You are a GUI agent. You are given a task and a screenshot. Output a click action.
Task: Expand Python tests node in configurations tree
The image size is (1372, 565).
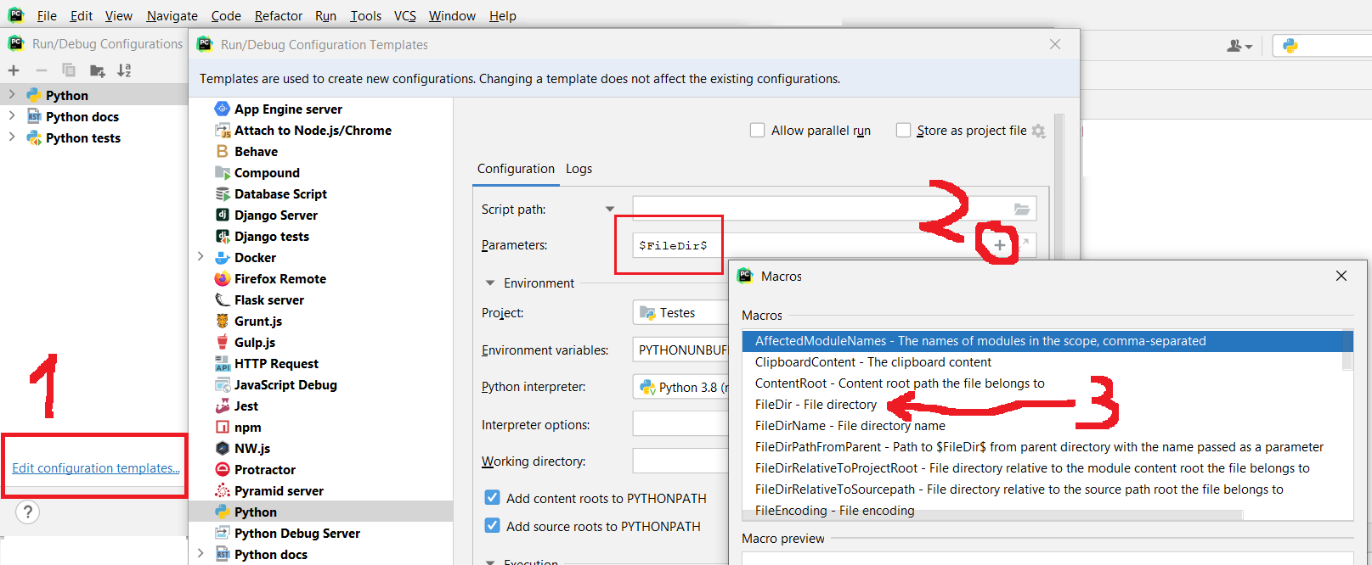12,137
